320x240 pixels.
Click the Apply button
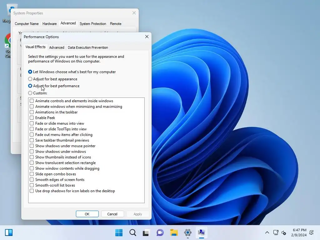138,214
